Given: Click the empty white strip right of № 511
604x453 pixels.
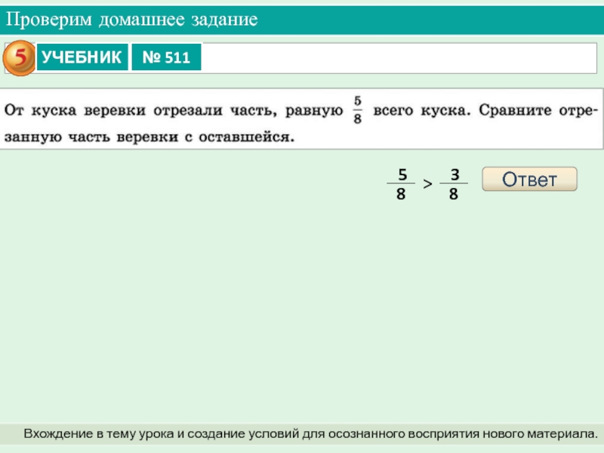Looking at the screenshot, I should 400,58.
